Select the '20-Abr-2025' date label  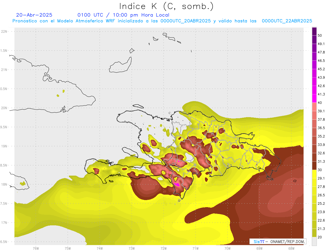pyautogui.click(x=34, y=15)
